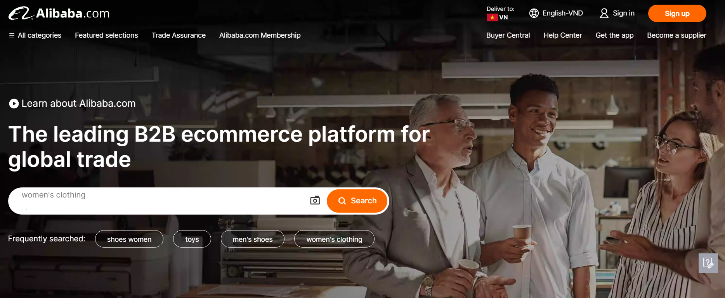The image size is (725, 298).
Task: Select the toys search chip
Action: pyautogui.click(x=192, y=239)
